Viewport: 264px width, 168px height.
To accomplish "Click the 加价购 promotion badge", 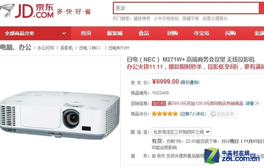I will (x=158, y=104).
